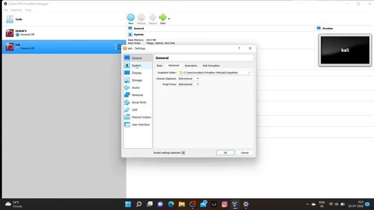This screenshot has height=210, width=374.
Task: Open the Serial Ports settings category
Action: (138, 102)
